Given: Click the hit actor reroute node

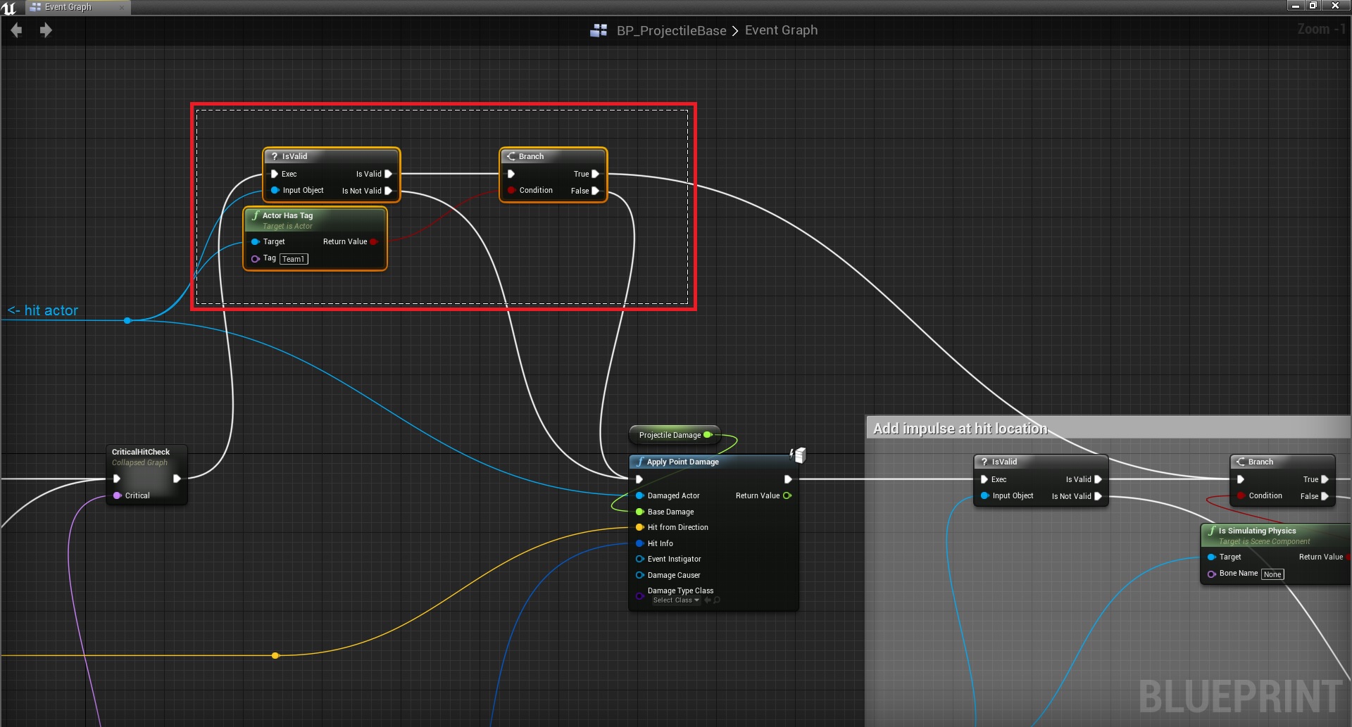Looking at the screenshot, I should click(x=127, y=321).
